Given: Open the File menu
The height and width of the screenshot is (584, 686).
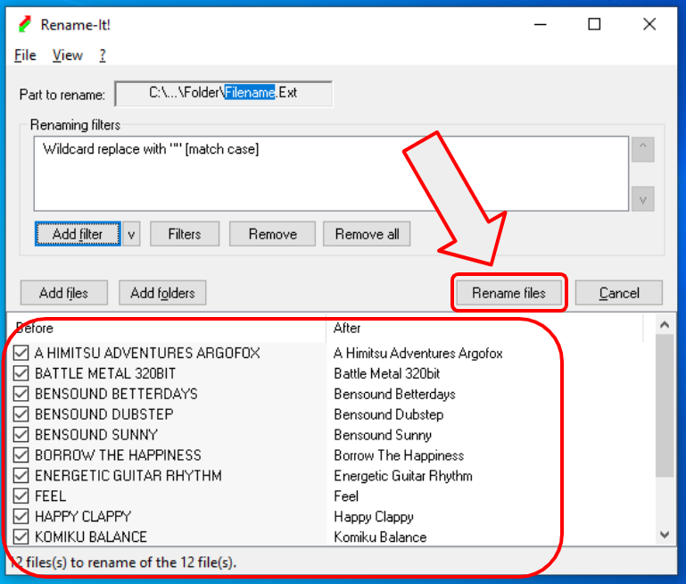Looking at the screenshot, I should (25, 55).
